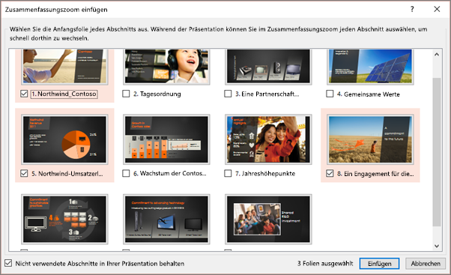This screenshot has height=275, width=451.
Task: Click the Abbrechen button
Action: click(x=426, y=264)
